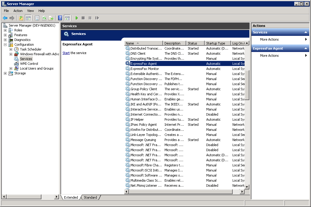Expand the Windows Firewall node

11,54
